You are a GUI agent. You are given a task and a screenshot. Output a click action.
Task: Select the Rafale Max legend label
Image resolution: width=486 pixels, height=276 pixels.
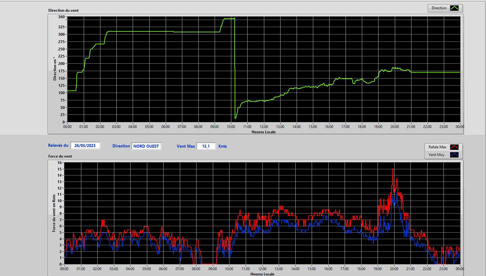coord(437,147)
